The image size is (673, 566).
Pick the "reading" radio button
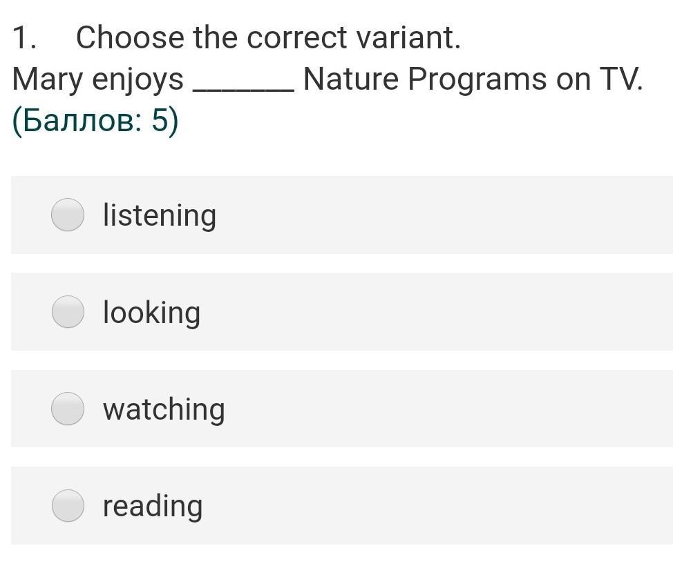click(68, 505)
